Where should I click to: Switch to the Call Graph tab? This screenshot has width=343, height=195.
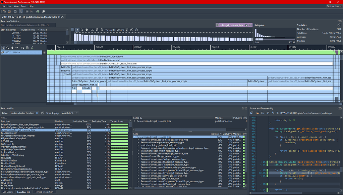point(7,192)
